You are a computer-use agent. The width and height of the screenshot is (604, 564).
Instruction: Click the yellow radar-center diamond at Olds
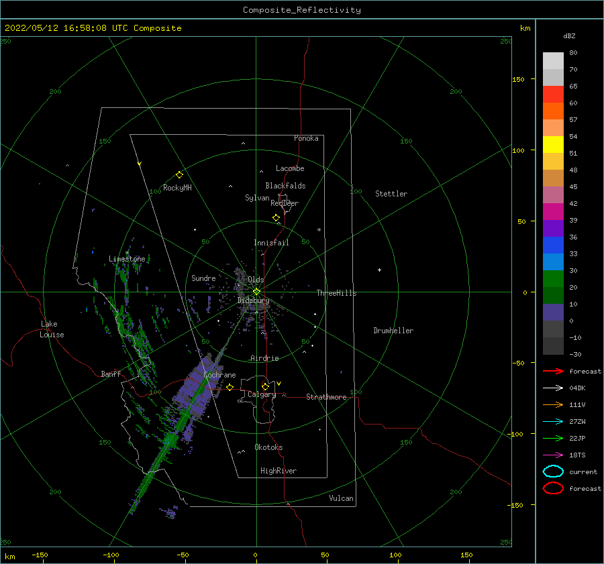coord(256,292)
